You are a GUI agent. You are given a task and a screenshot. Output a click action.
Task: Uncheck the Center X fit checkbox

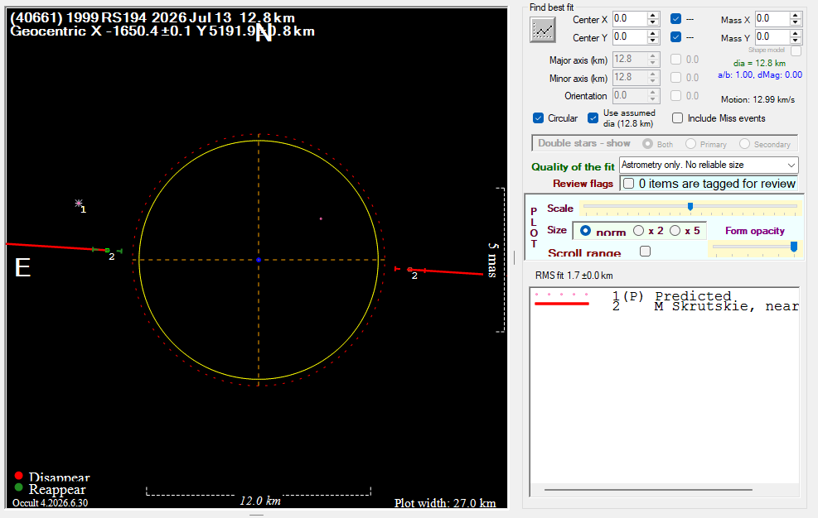coord(676,19)
